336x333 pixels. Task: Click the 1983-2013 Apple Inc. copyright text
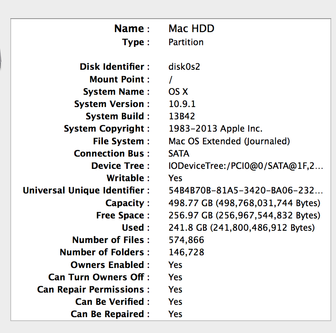215,128
